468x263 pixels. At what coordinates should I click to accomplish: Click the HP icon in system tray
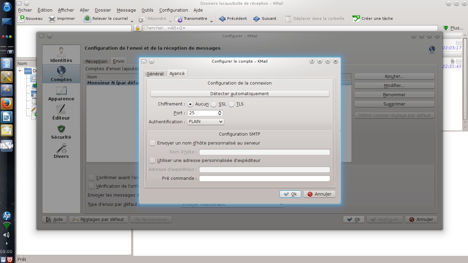pos(7,216)
